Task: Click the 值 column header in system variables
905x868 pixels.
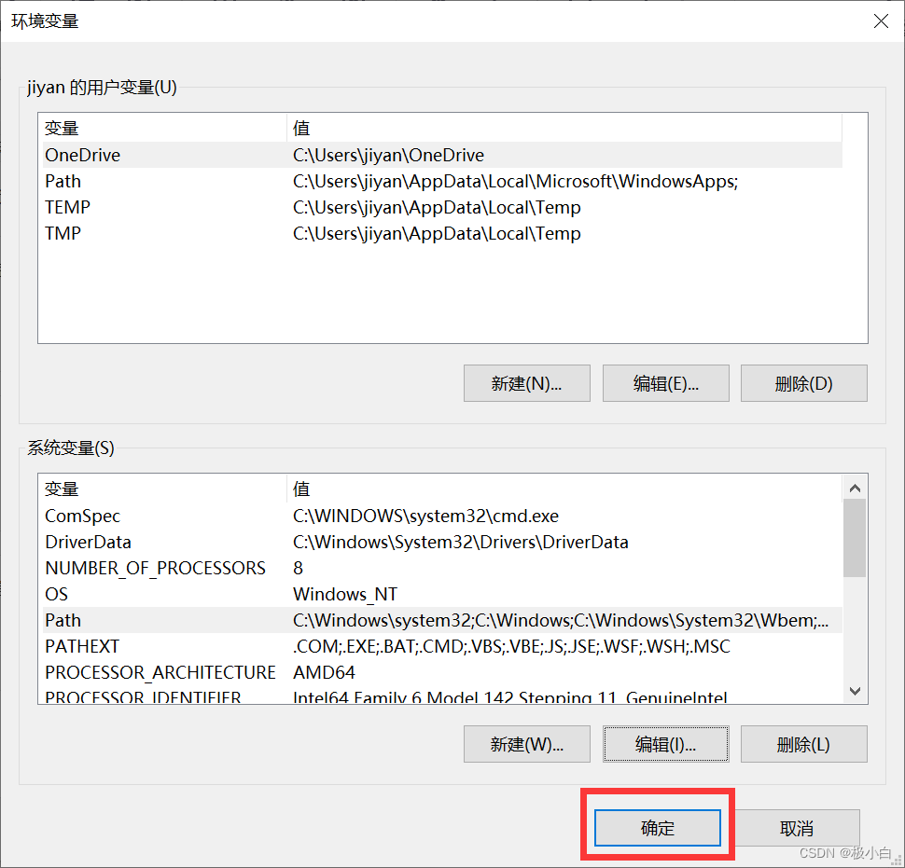Action: coord(564,489)
